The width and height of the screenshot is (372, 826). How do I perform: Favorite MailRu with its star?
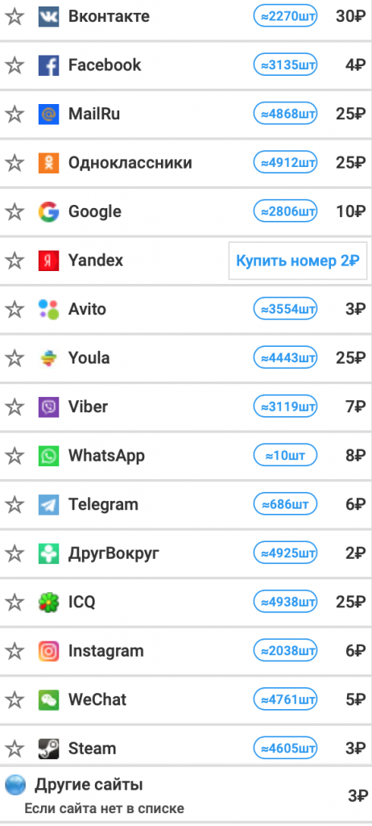click(14, 114)
